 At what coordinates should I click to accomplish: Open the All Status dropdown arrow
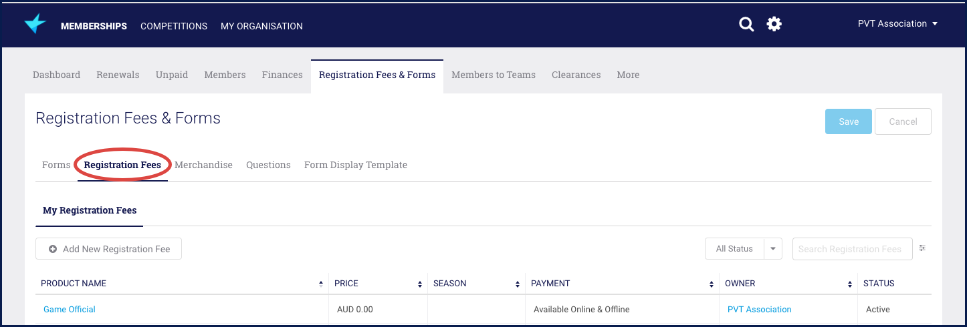coord(773,249)
